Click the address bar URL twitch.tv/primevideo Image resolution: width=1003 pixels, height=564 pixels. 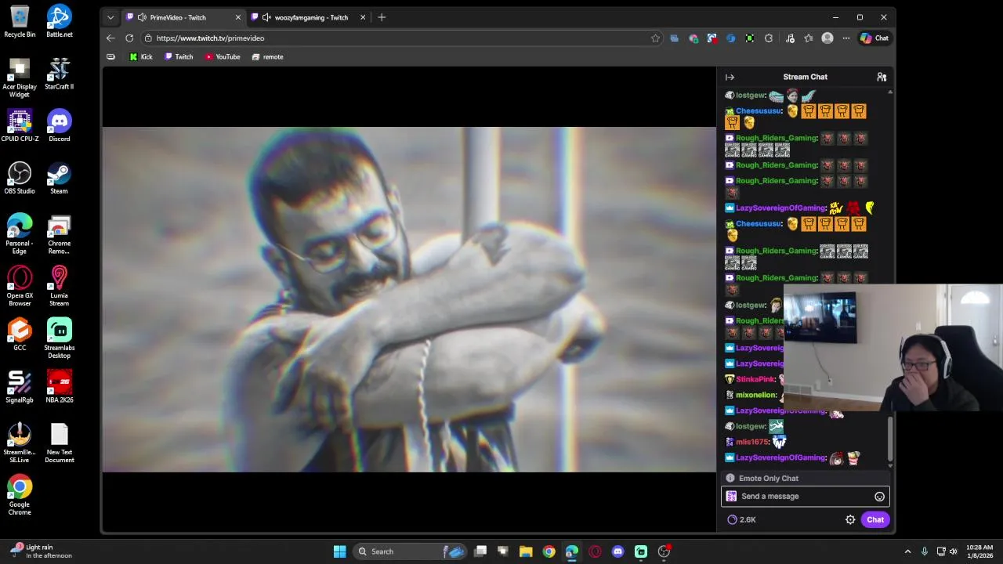(x=210, y=38)
